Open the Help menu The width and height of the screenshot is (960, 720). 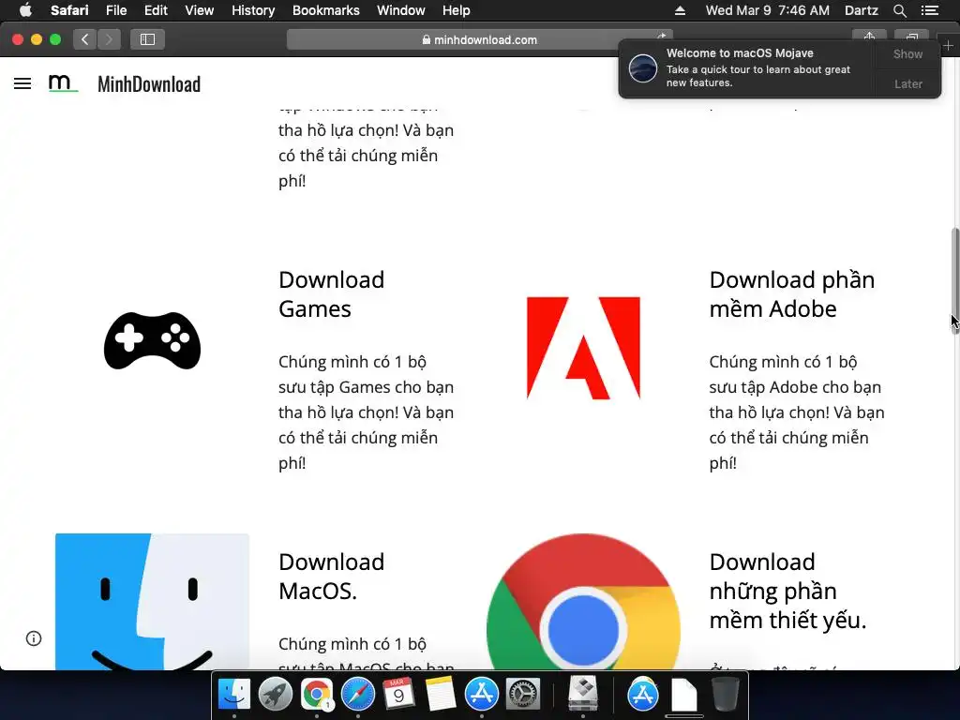point(457,10)
